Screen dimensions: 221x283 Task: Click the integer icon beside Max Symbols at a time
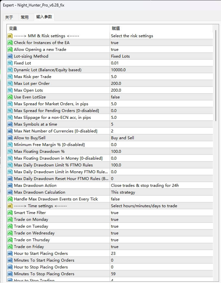coord(10,124)
